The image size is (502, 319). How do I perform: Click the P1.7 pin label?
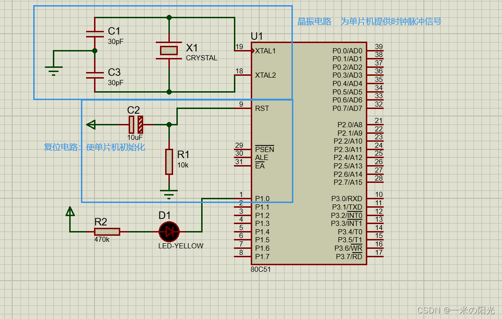(x=262, y=257)
